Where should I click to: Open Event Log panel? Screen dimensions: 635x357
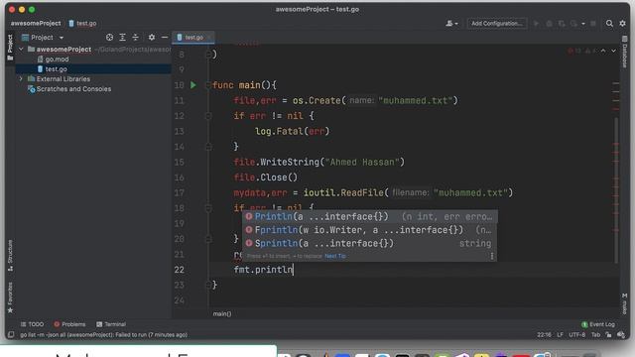point(598,324)
